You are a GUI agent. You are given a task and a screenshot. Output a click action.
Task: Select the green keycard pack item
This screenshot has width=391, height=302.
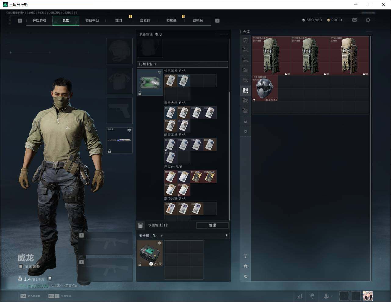click(150, 83)
